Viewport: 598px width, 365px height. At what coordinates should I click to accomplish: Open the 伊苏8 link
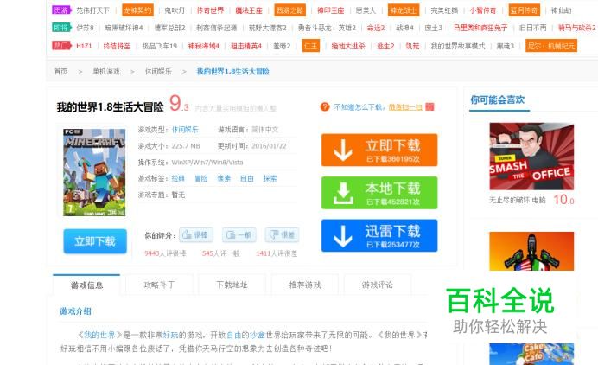coord(85,28)
